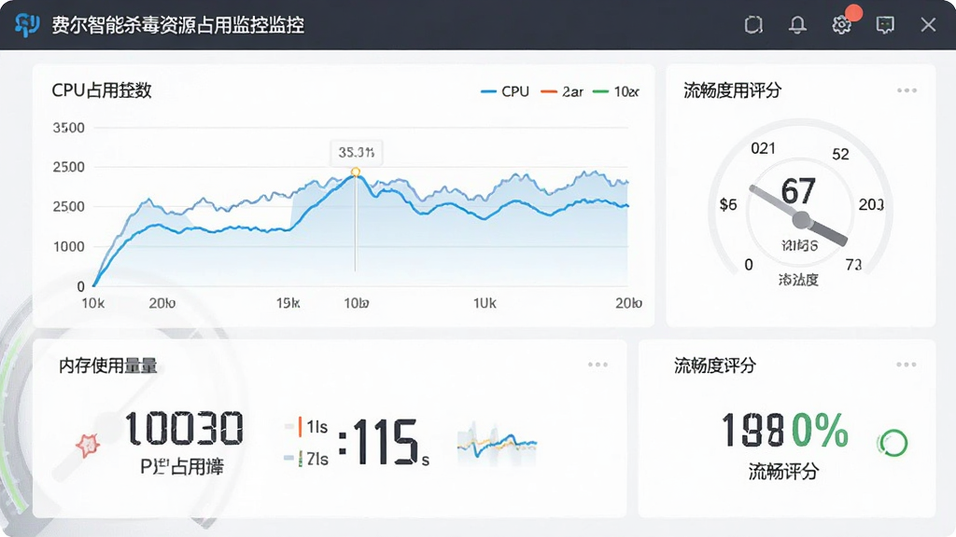This screenshot has width=956, height=537.
Task: Open notifications bell icon
Action: (x=797, y=25)
